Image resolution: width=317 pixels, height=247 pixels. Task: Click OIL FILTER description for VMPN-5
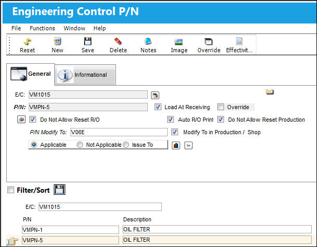[217, 240]
